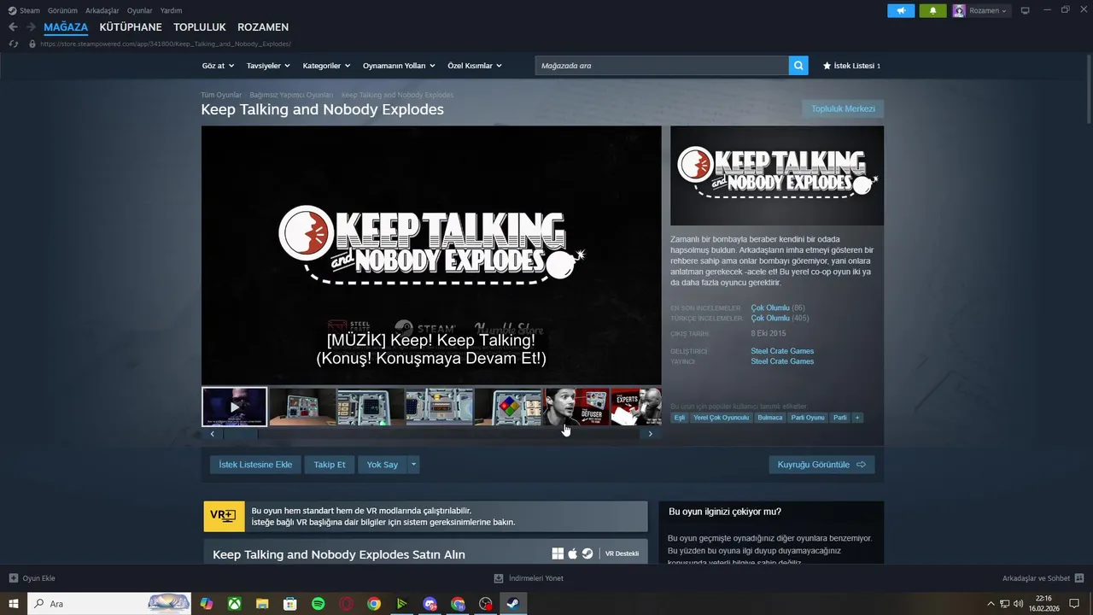Open File Explorer from the taskbar
1093x615 pixels.
pos(262,604)
